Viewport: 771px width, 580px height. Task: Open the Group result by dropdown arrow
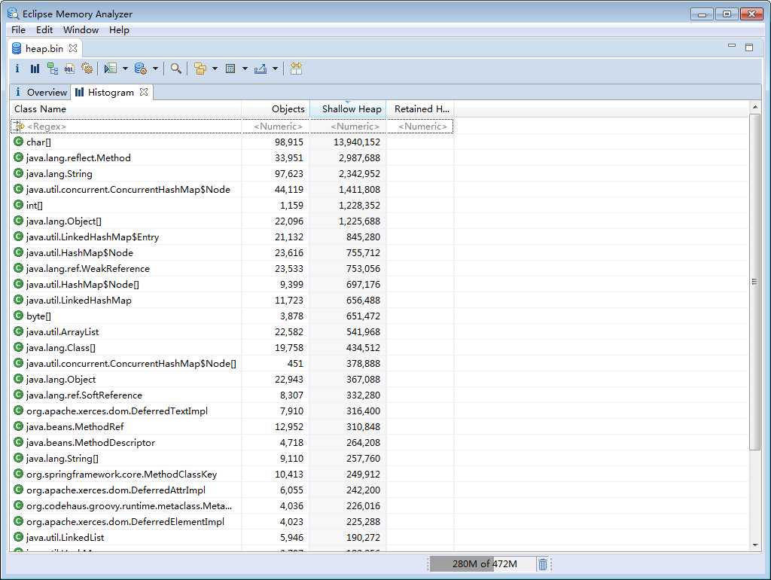pyautogui.click(x=215, y=69)
